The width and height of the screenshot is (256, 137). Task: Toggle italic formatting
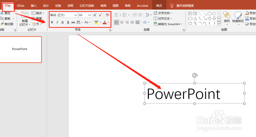point(57,22)
